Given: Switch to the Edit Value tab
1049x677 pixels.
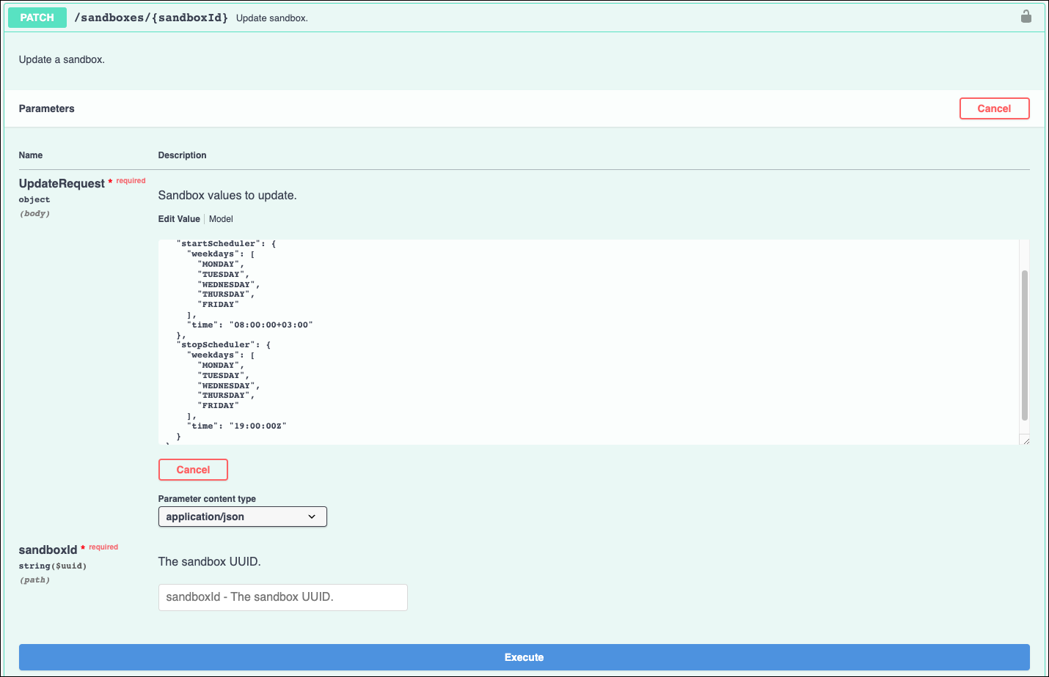Looking at the screenshot, I should click(179, 219).
